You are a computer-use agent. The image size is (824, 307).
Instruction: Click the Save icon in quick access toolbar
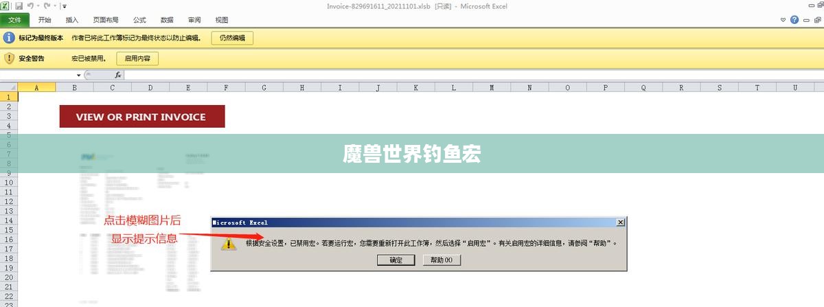(x=19, y=5)
